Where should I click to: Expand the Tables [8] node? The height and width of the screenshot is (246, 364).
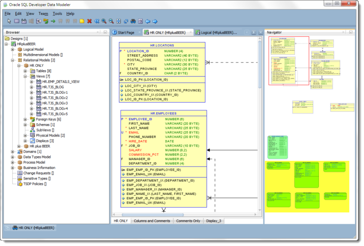[25, 71]
